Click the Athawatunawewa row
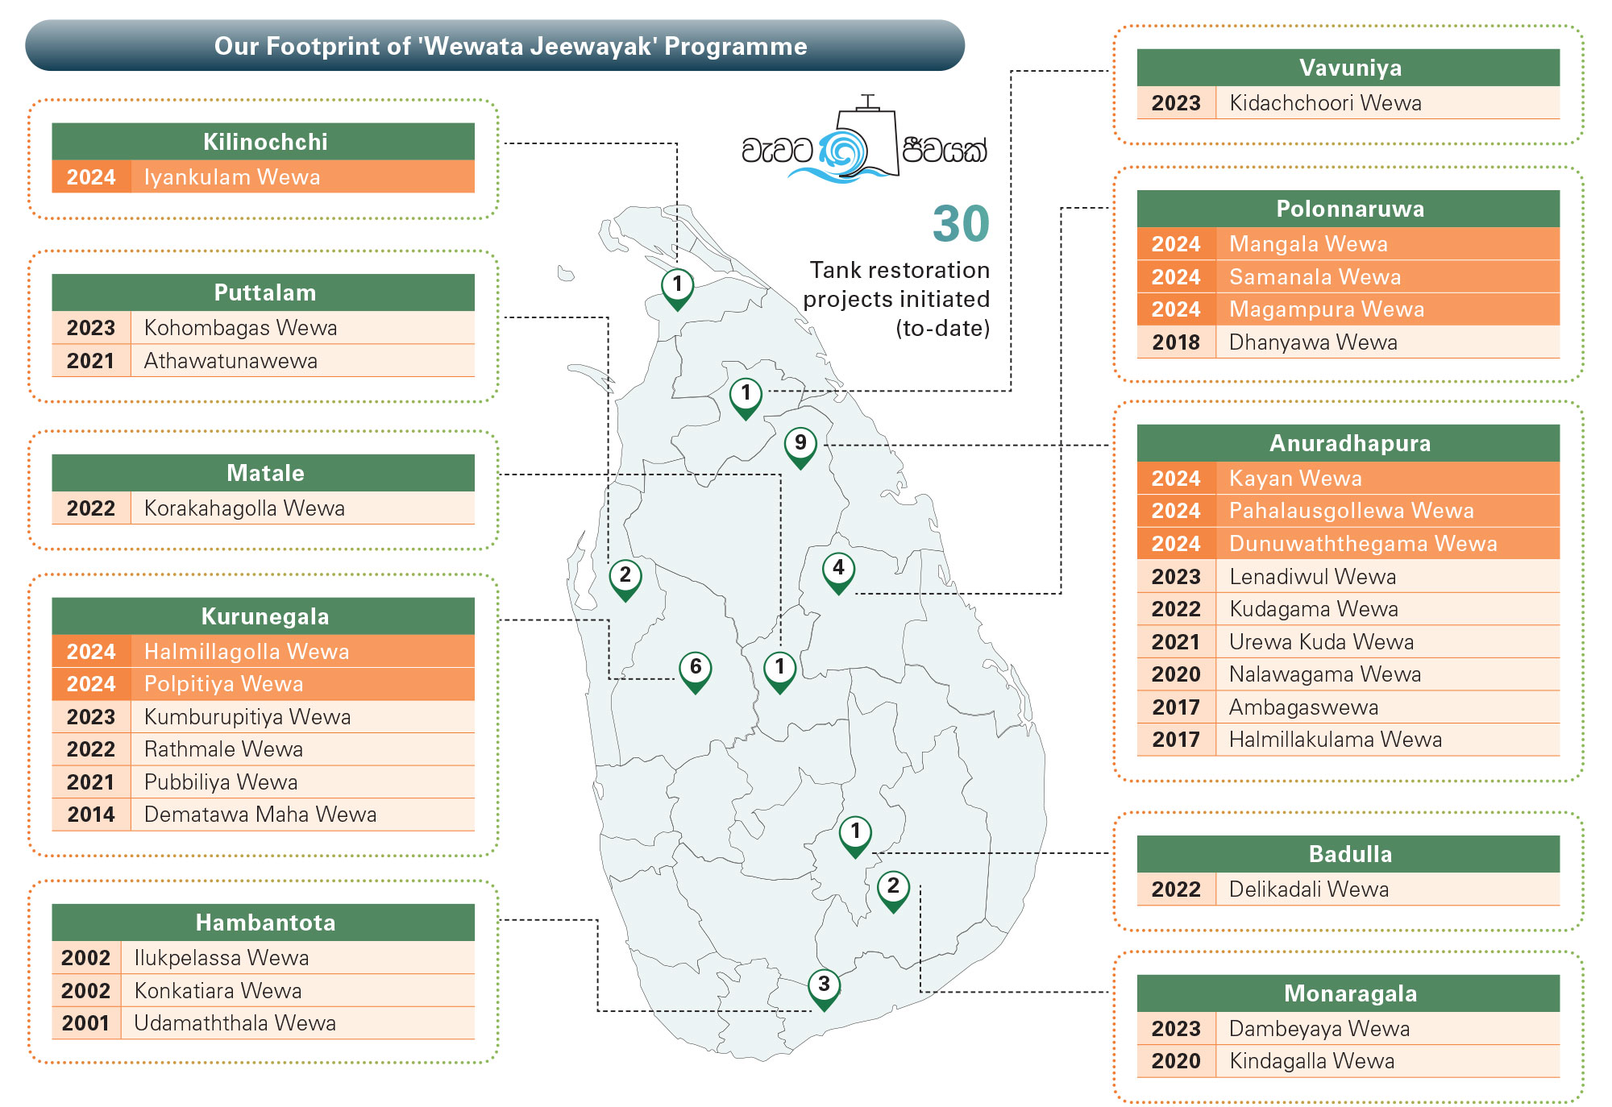 coord(264,361)
